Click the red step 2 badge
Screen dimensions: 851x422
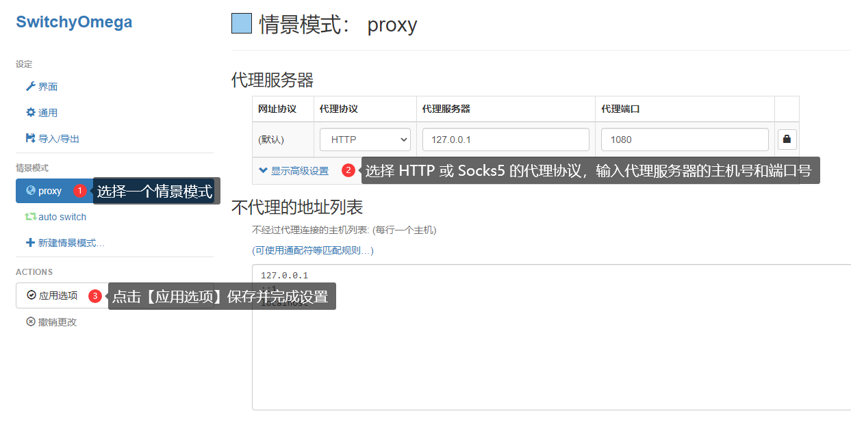coord(348,170)
